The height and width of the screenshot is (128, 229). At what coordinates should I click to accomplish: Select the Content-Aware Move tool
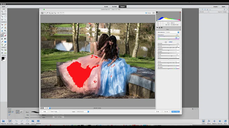point(2,53)
